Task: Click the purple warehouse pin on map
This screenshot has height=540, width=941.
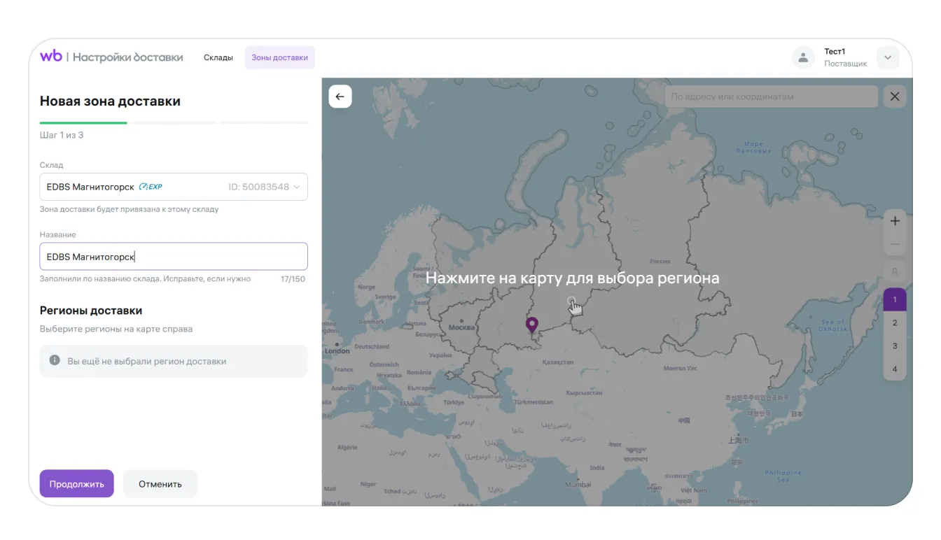Action: (532, 325)
